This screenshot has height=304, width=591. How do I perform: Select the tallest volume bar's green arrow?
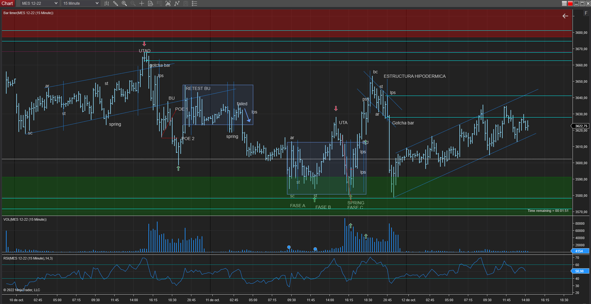[x=350, y=226]
